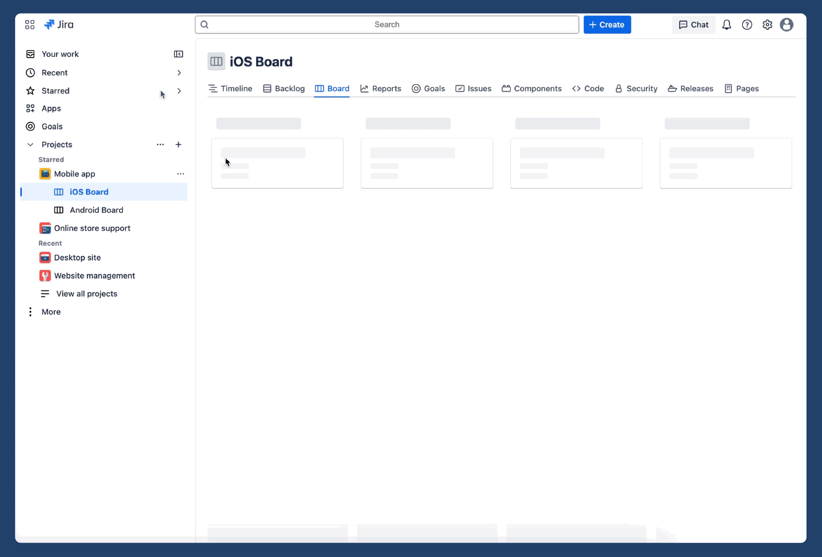Collapse the sidebar with panel toggle icon
This screenshot has width=822, height=557.
coord(178,54)
